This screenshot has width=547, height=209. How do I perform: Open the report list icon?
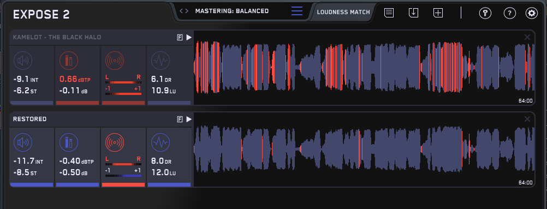click(x=389, y=13)
